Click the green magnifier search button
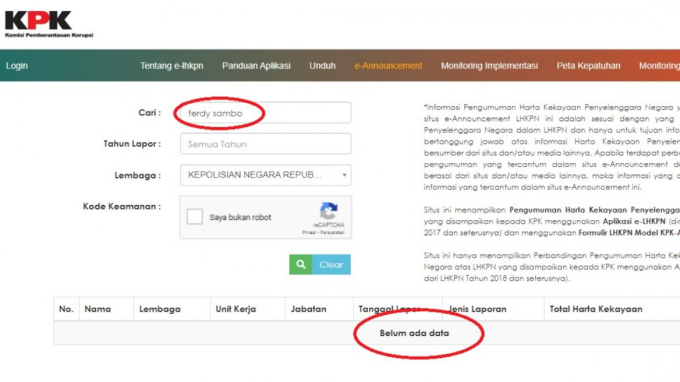 tap(300, 264)
